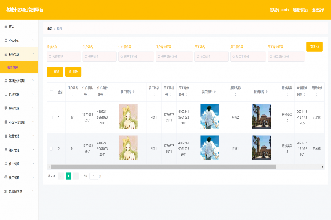Expand the 通知管理 menu chevron
The width and height of the screenshot is (331, 220).
pyautogui.click(x=33, y=150)
